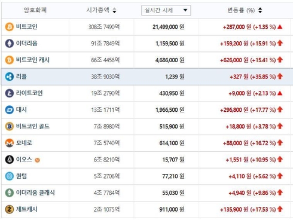
Task: Select the highlighted 리플 row price 1,239 원
Action: (175, 77)
